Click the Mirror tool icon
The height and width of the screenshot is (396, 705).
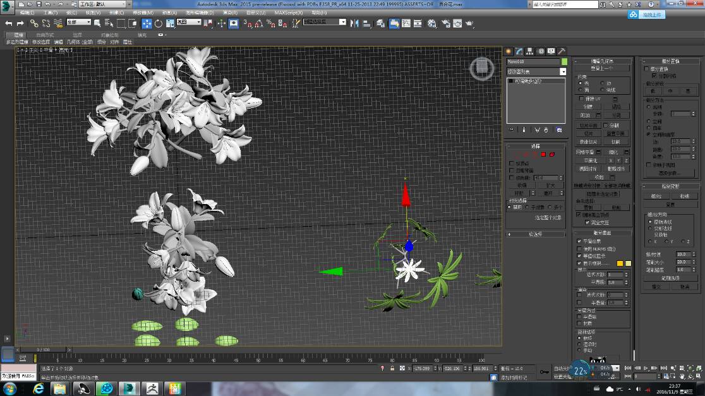click(356, 23)
